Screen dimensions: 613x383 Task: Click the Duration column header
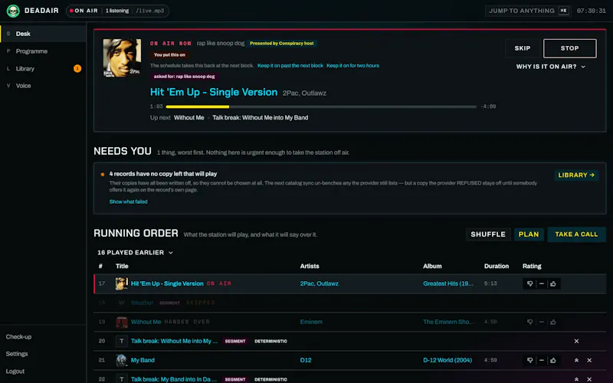(496, 266)
